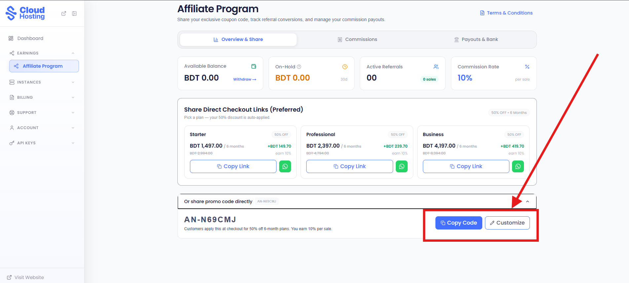Click the percent icon in Commission Rate card

pos(527,67)
